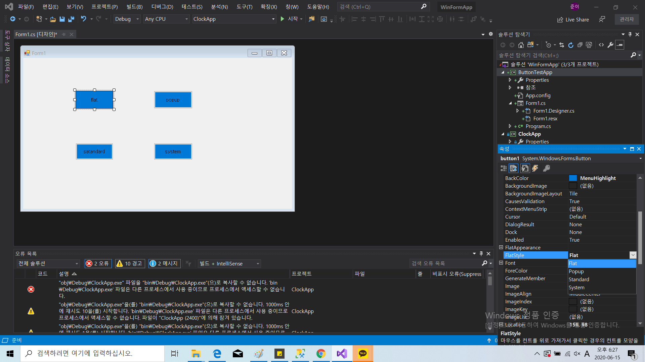
Task: Start debugging with the green play icon
Action: 283,19
